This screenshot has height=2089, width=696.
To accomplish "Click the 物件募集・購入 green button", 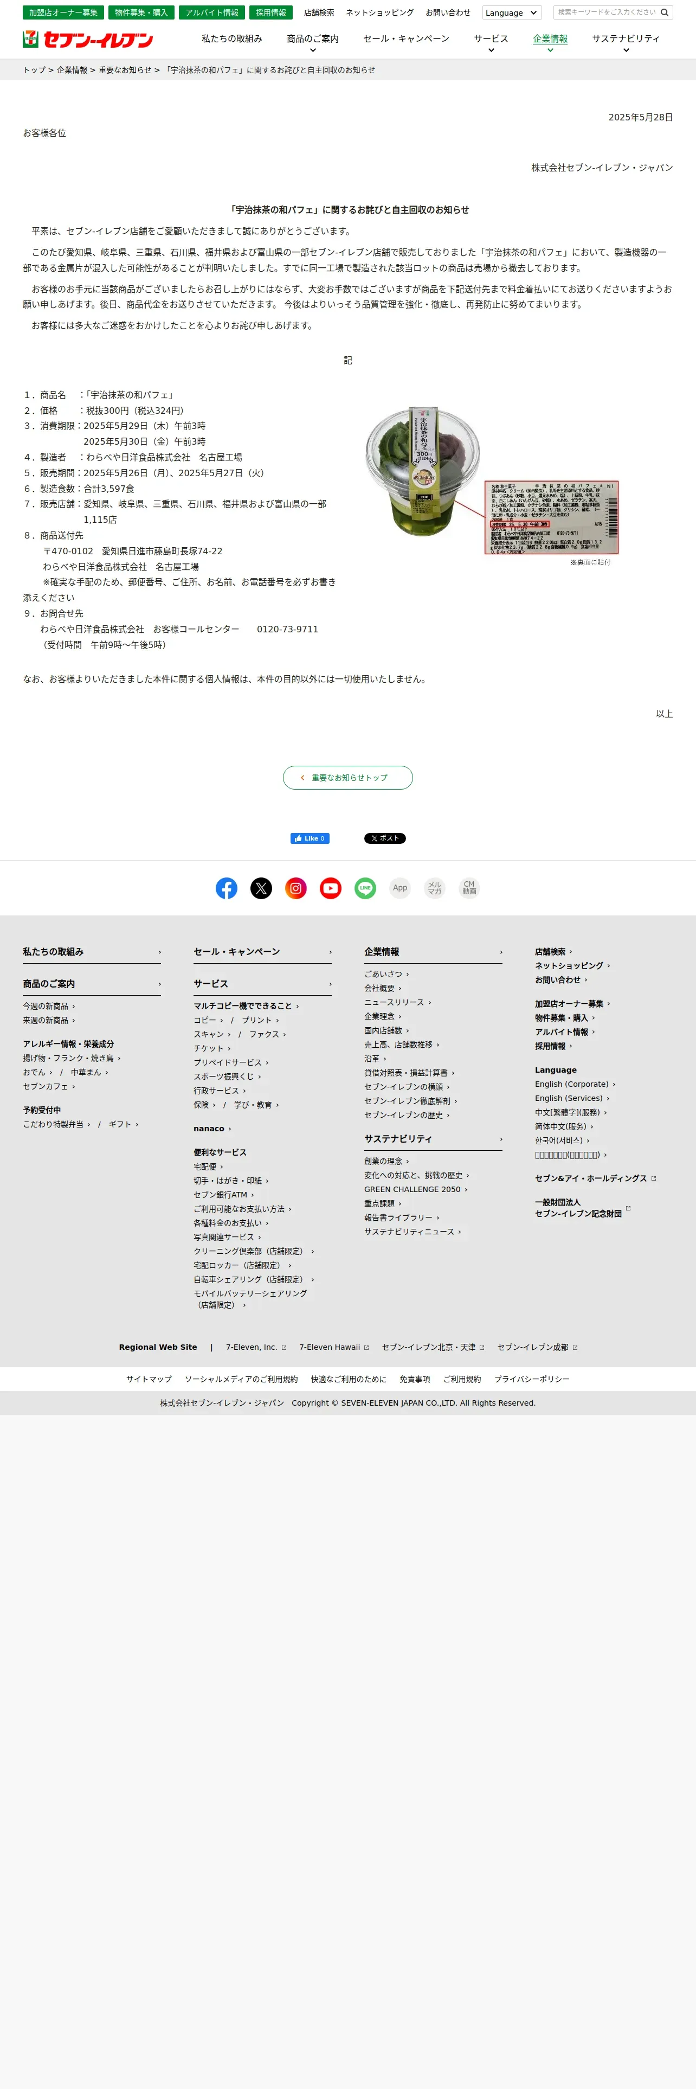I will click(x=141, y=13).
